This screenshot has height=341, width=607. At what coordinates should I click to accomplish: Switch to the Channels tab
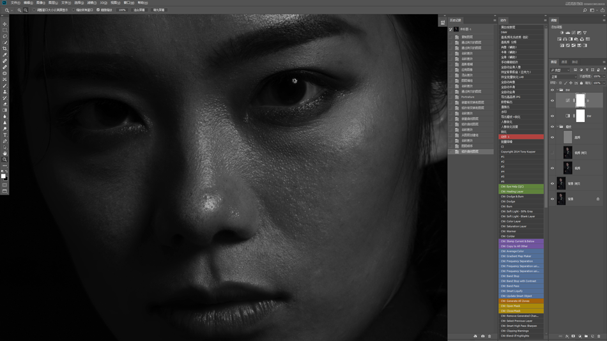click(x=564, y=62)
